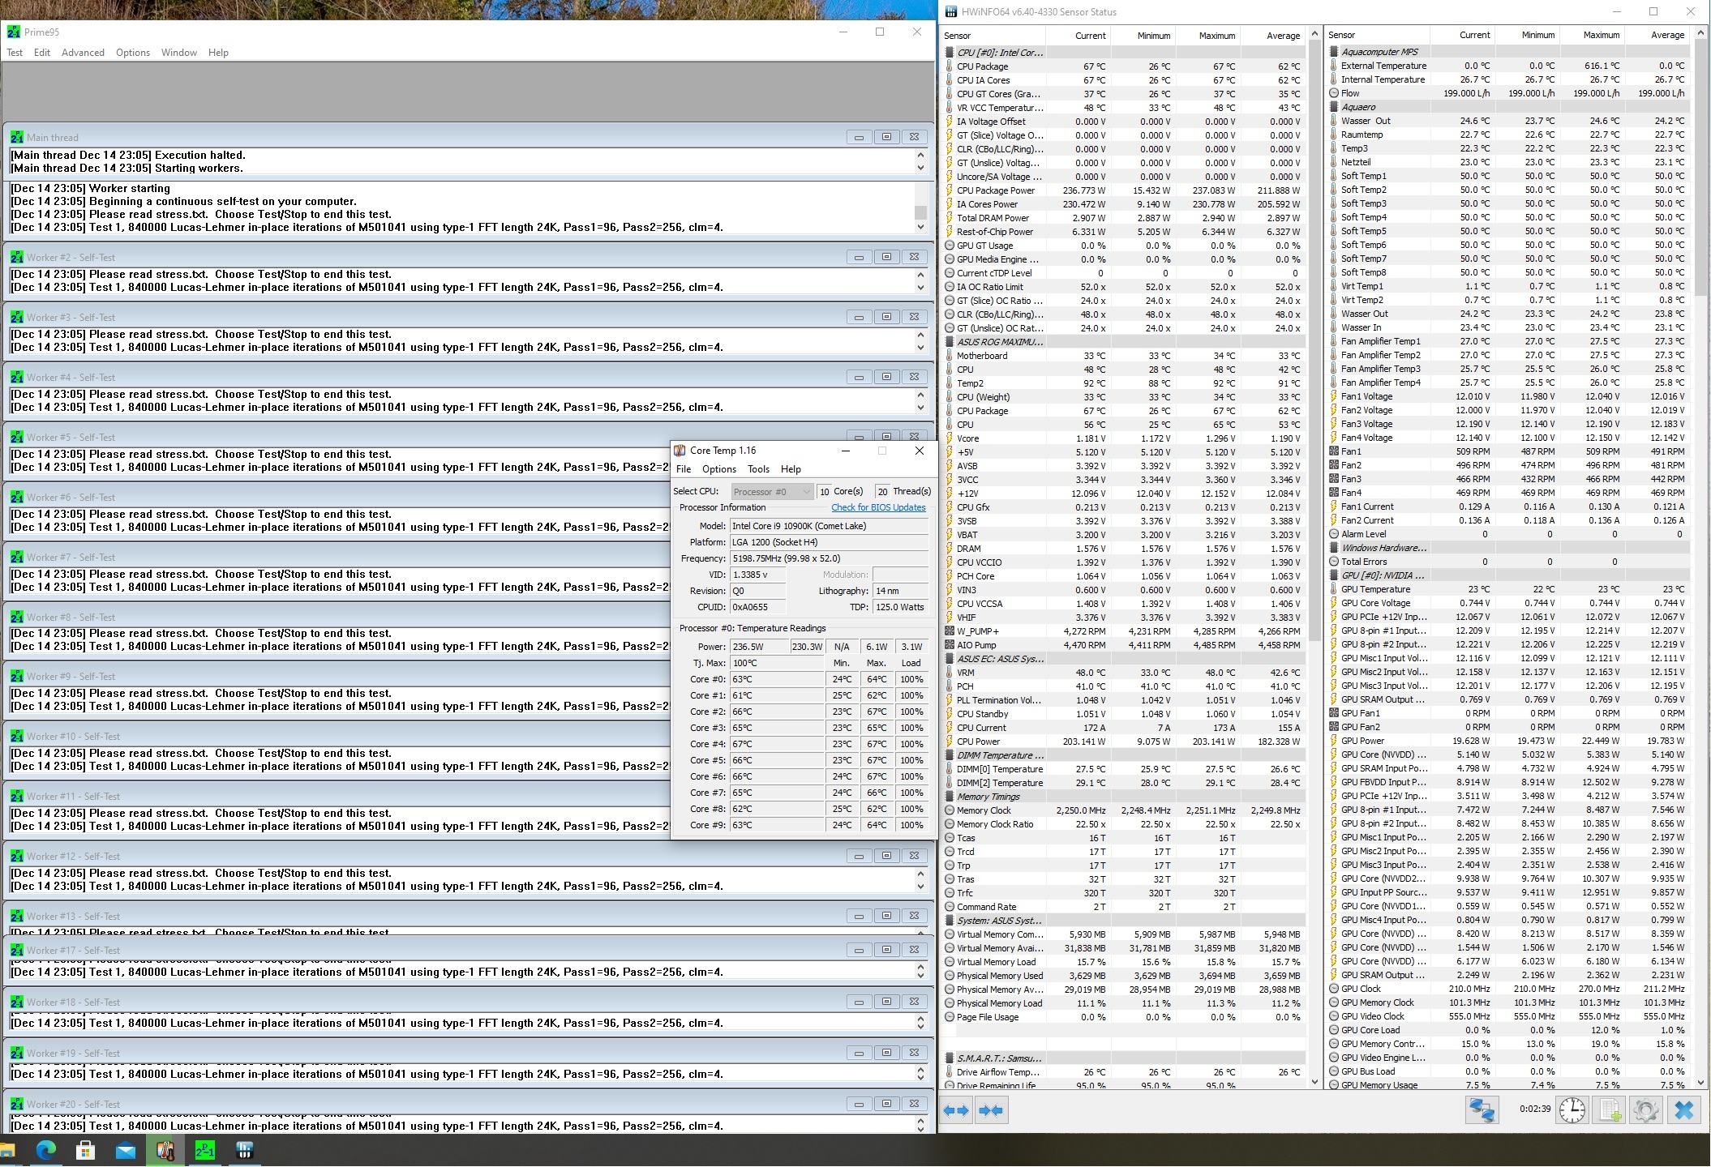
Task: Select the Memory Clock row in Memory Timings
Action: click(1125, 810)
